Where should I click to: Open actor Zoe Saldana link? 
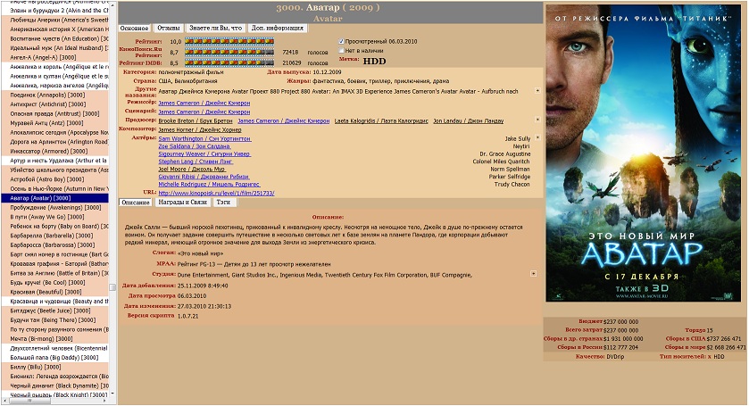click(x=195, y=146)
